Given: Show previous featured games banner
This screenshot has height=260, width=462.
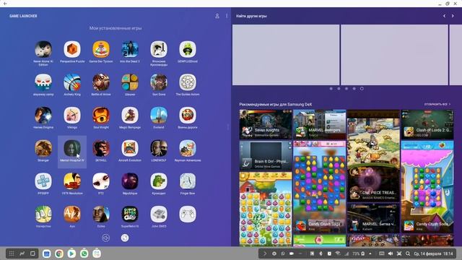Looking at the screenshot, I should (445, 16).
